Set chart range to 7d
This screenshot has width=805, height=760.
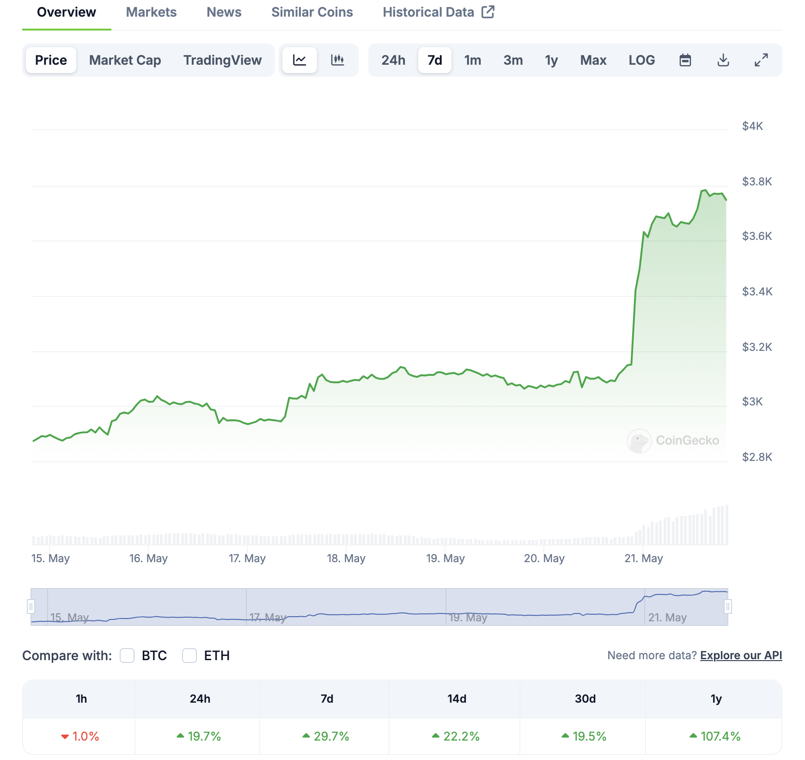(435, 60)
